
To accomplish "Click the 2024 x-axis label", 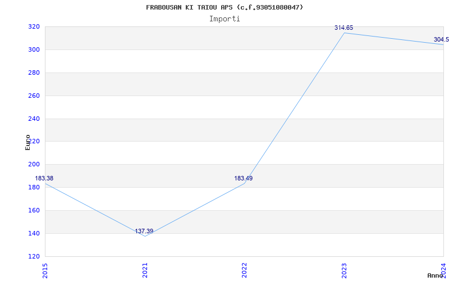I will tap(443, 270).
